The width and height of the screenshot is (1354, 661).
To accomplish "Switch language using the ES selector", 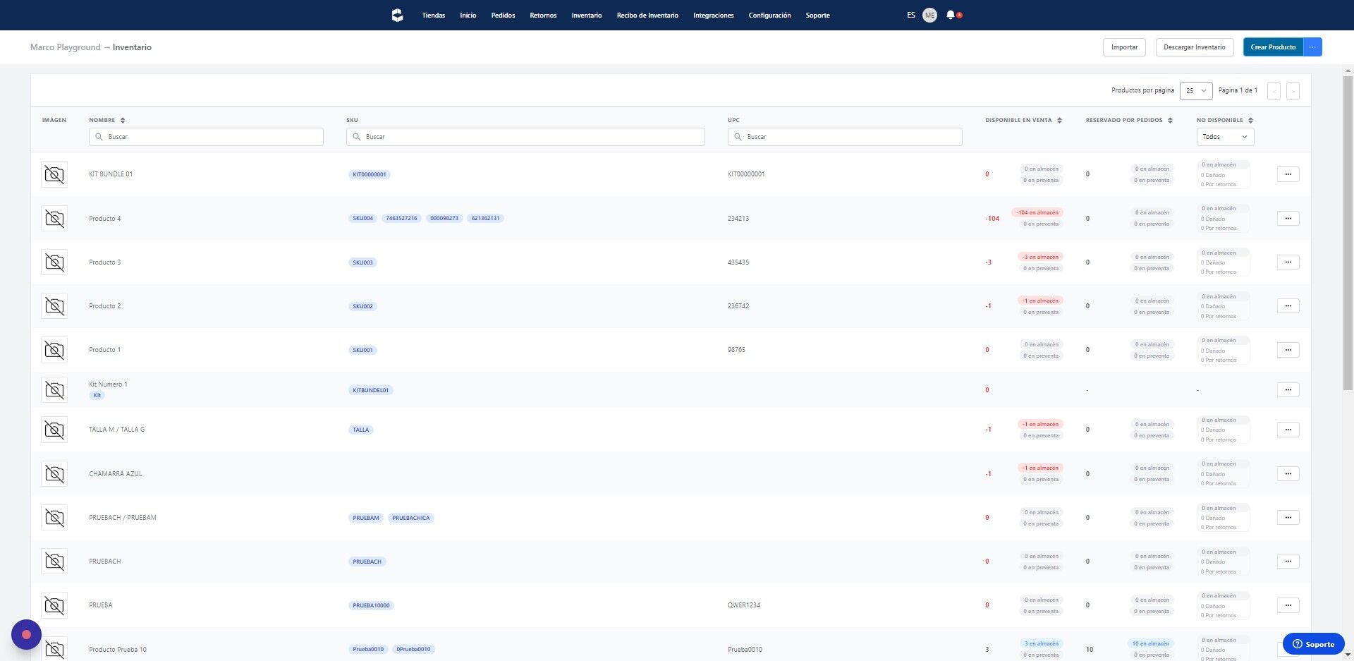I will coord(911,15).
